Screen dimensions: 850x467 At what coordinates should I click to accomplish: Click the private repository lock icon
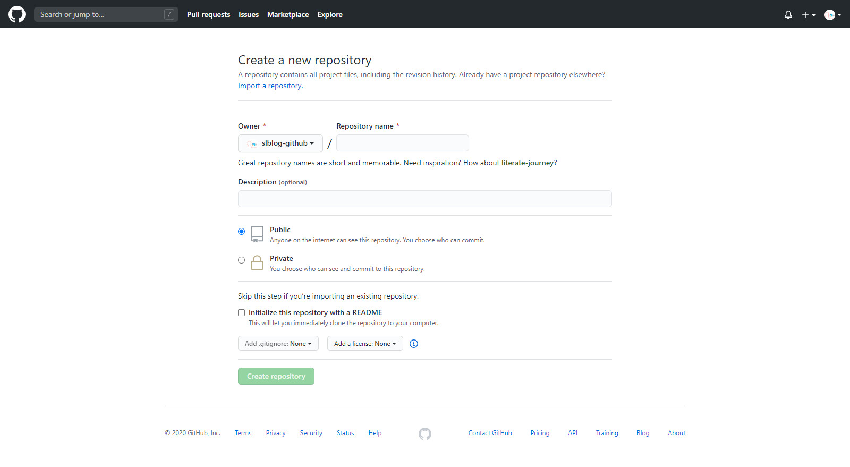(x=257, y=262)
